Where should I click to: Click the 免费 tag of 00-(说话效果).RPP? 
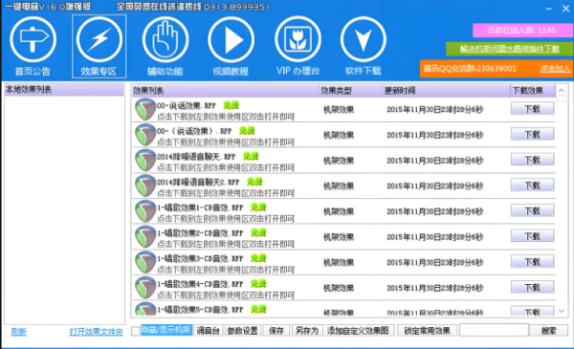[x=247, y=131]
